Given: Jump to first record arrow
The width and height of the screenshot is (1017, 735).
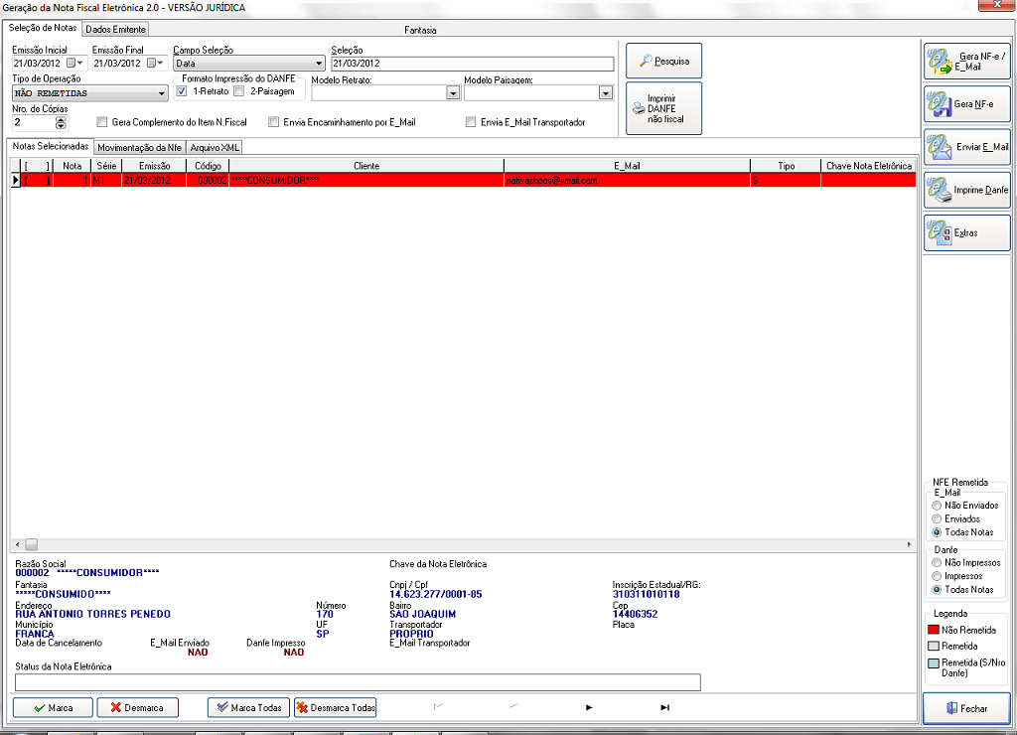Looking at the screenshot, I should click(438, 706).
